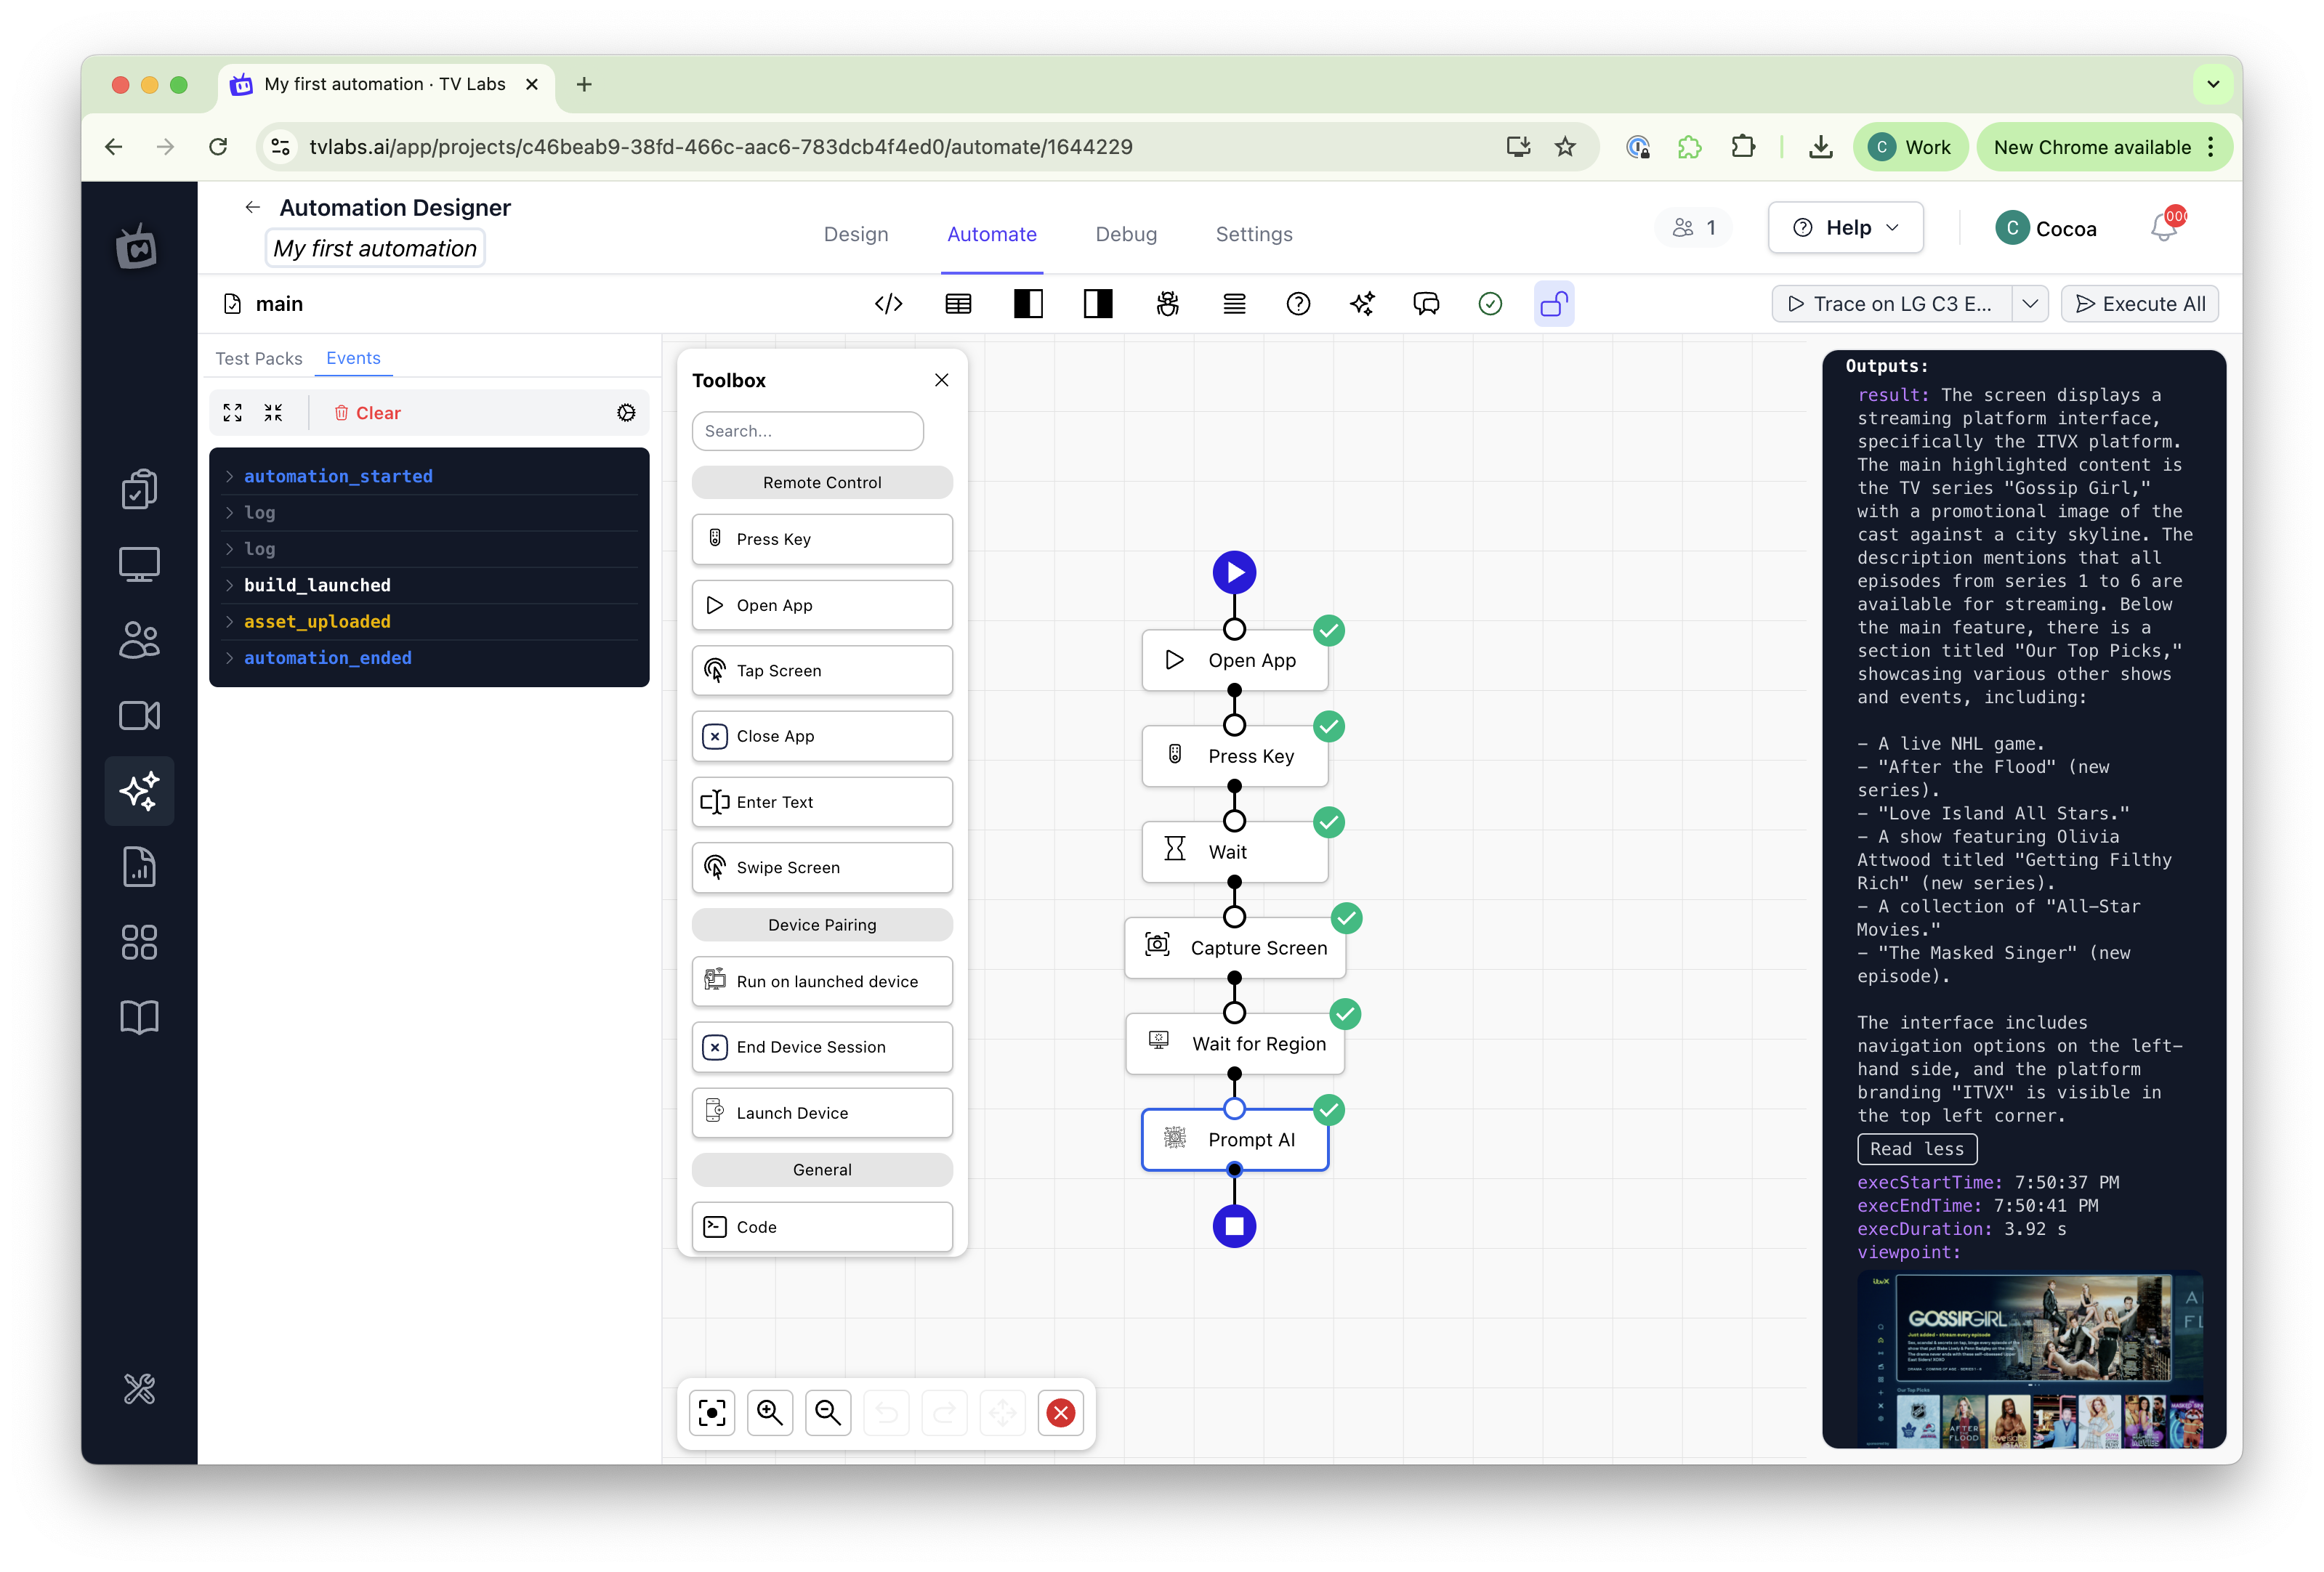
Task: Click the zoom in canvas button
Action: point(770,1412)
